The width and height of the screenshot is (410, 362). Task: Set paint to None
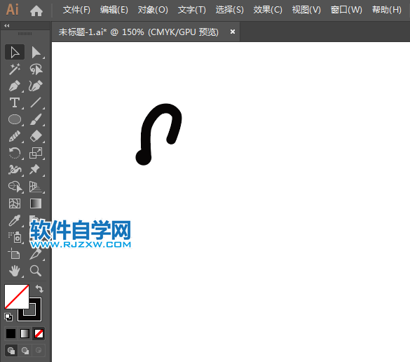39,333
